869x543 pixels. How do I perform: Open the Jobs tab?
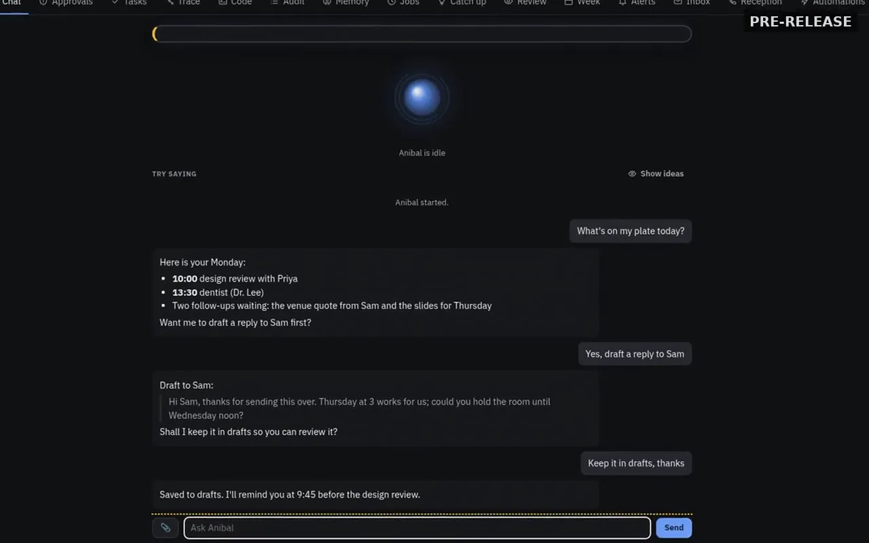pyautogui.click(x=403, y=3)
